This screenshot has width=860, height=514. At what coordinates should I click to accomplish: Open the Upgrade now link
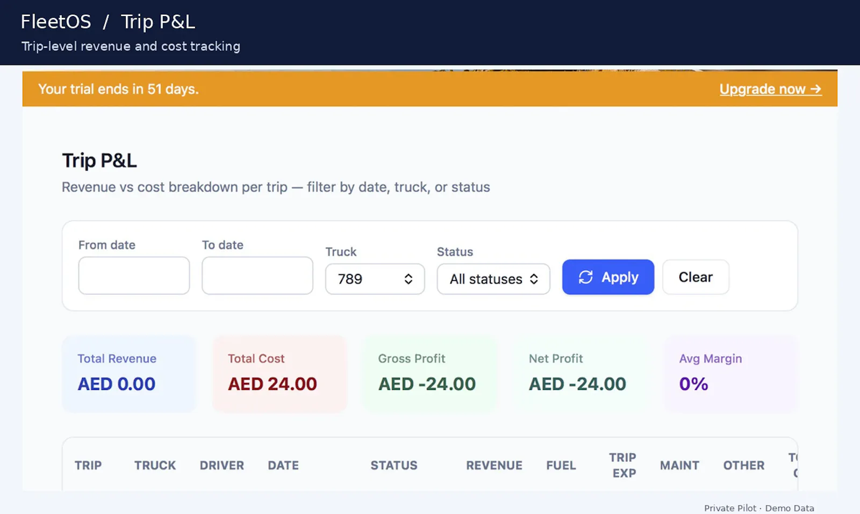(x=770, y=89)
